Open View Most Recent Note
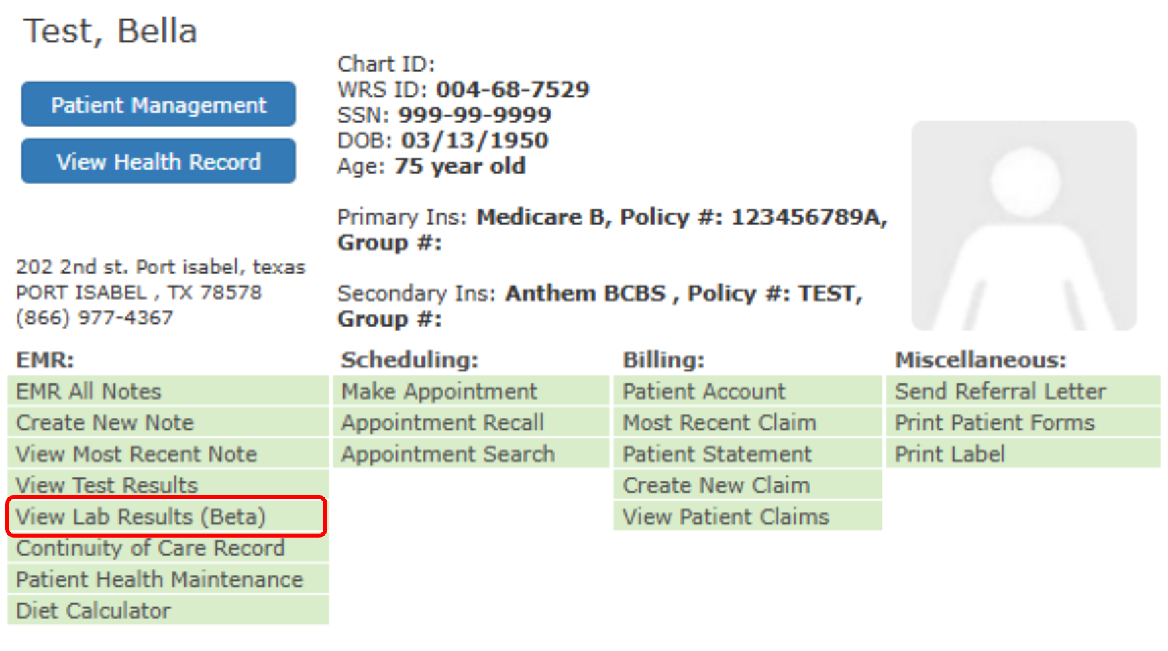The image size is (1168, 651). point(136,455)
